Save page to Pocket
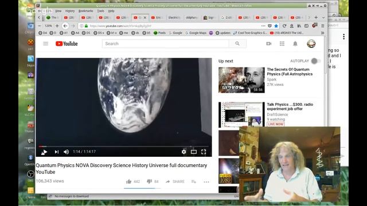 pyautogui.click(x=270, y=26)
